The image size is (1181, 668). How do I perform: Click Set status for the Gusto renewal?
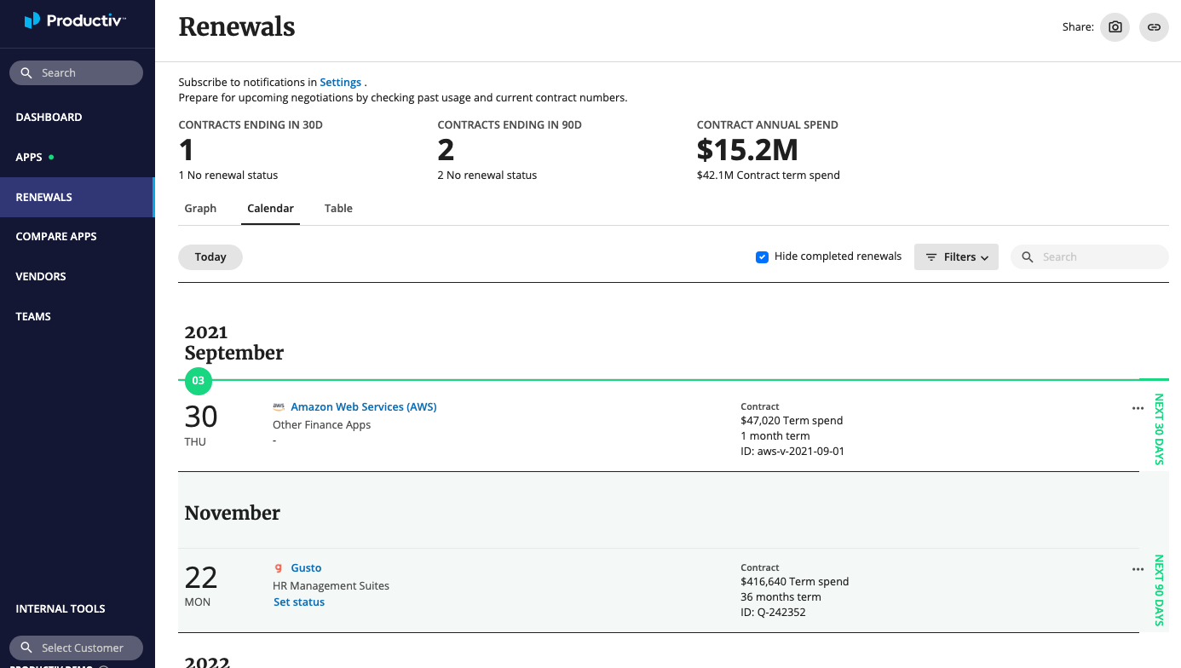tap(299, 602)
